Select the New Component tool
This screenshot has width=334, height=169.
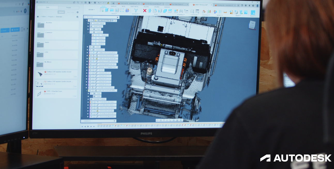pyautogui.click(x=176, y=11)
